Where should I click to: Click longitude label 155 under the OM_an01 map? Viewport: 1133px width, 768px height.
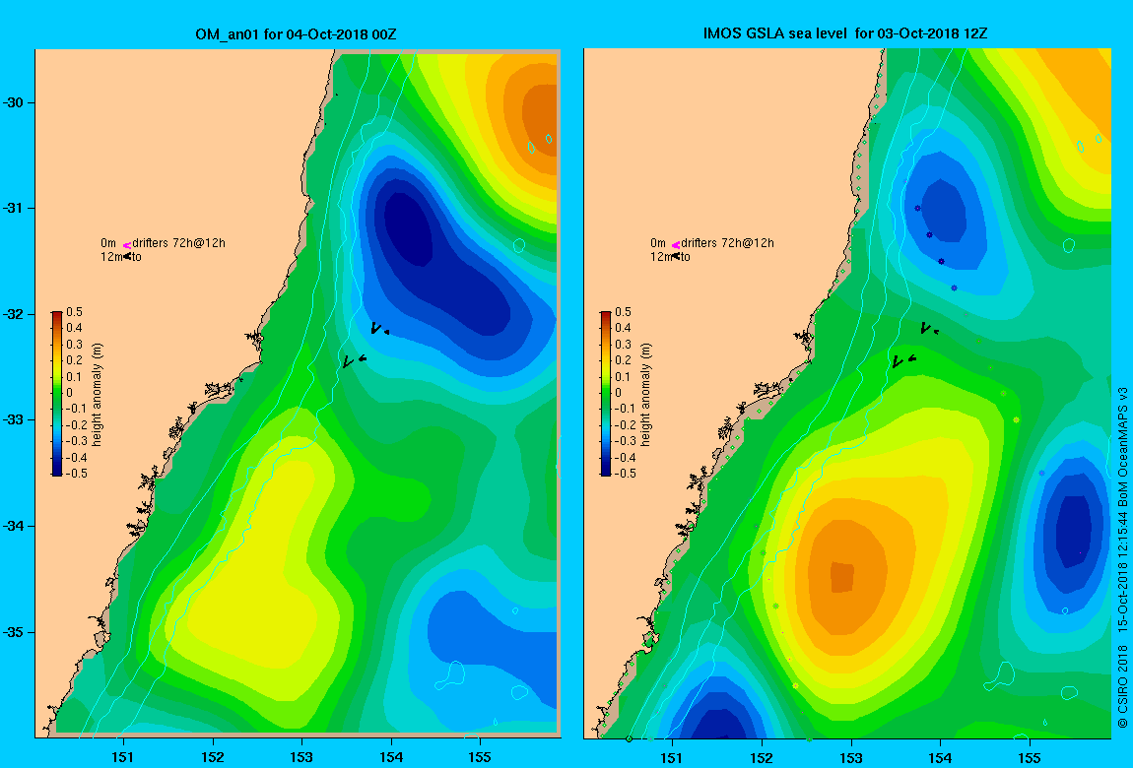point(480,757)
